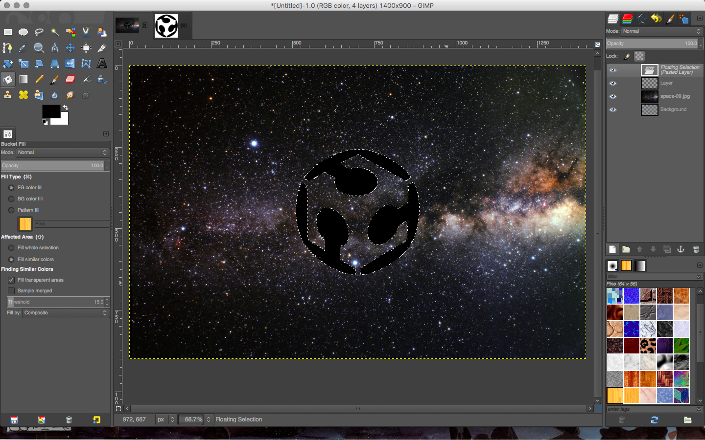Select the Rotate tool
This screenshot has width=705, height=440.
(8, 64)
